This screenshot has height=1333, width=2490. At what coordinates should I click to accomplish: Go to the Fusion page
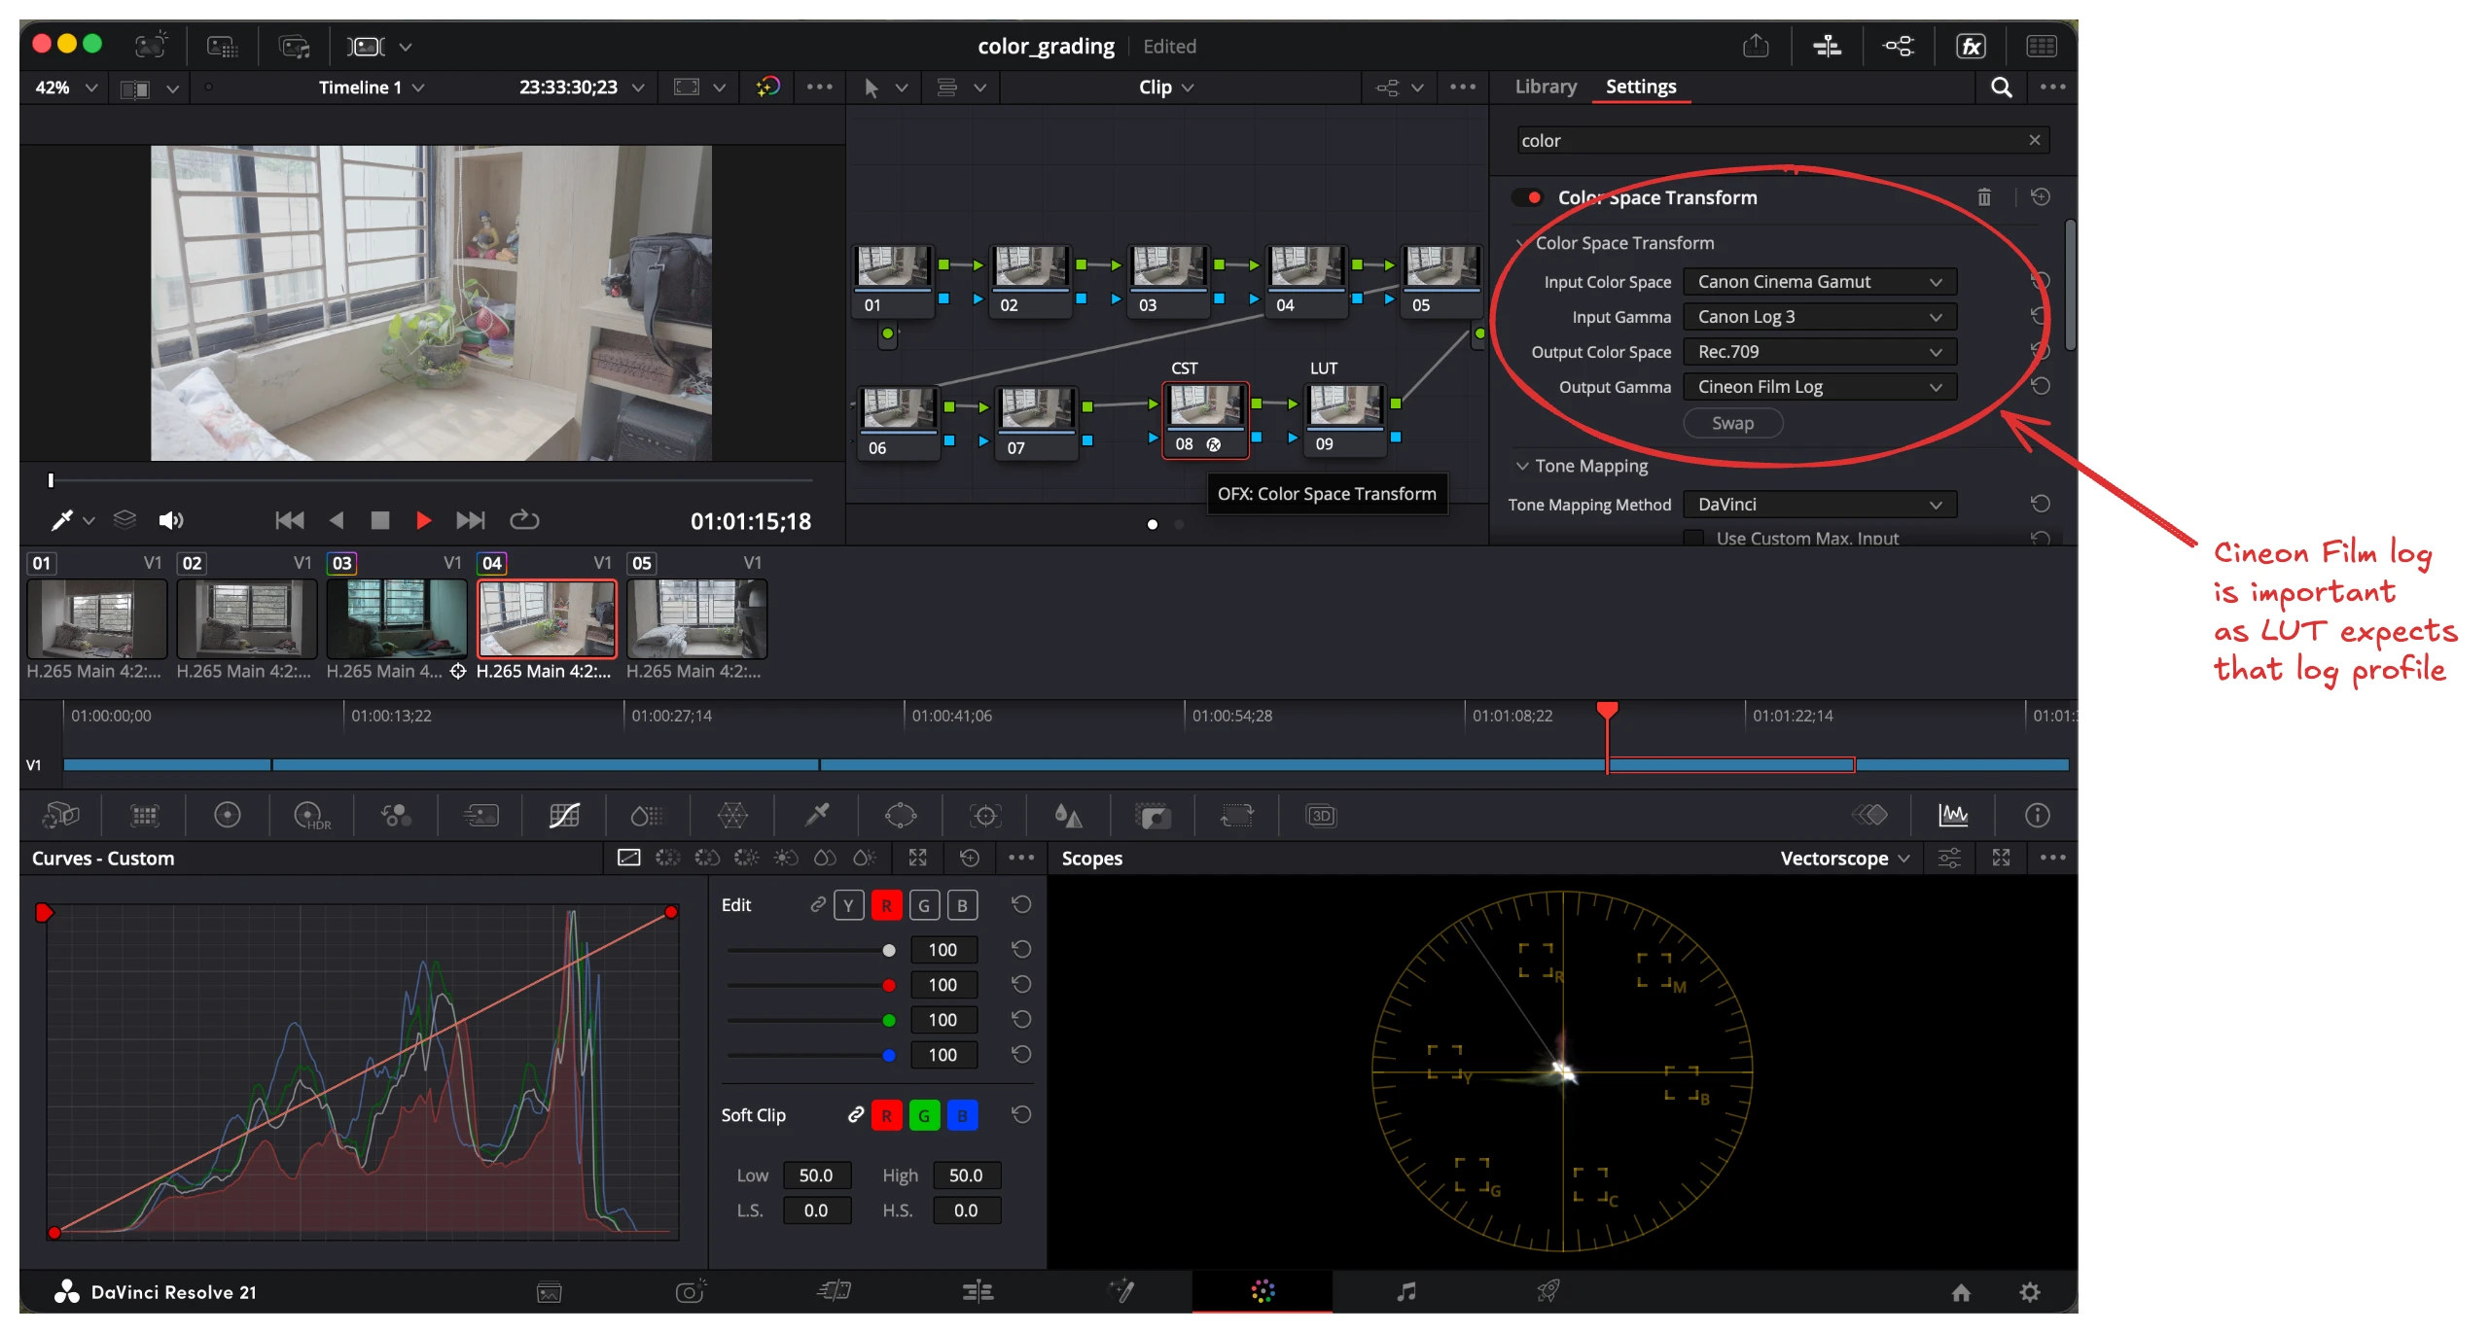(x=1120, y=1292)
